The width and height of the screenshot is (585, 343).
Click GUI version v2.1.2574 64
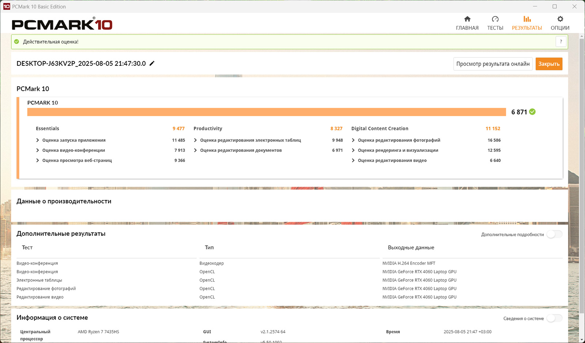coord(273,332)
